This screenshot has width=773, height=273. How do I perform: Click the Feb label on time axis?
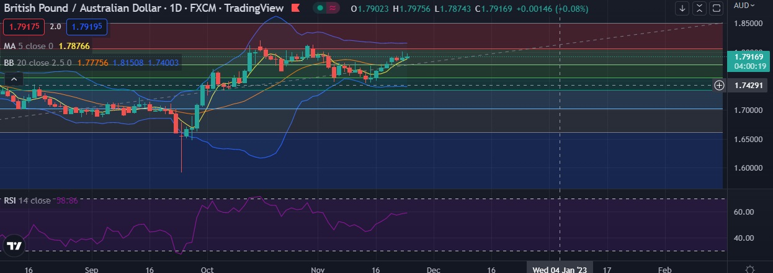pyautogui.click(x=664, y=270)
